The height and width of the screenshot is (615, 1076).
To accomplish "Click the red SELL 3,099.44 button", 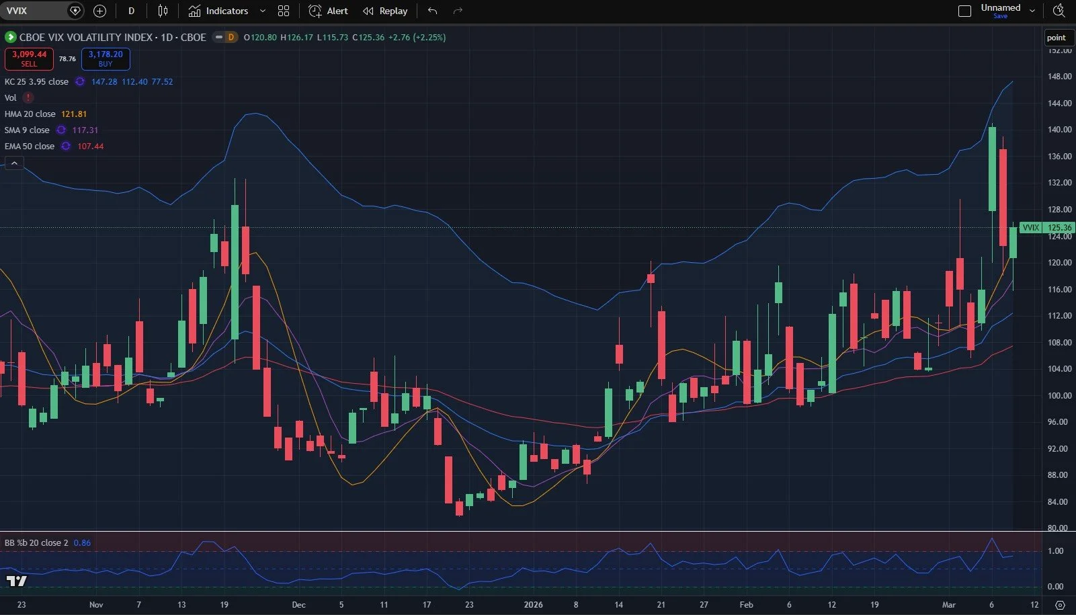I will [x=28, y=59].
